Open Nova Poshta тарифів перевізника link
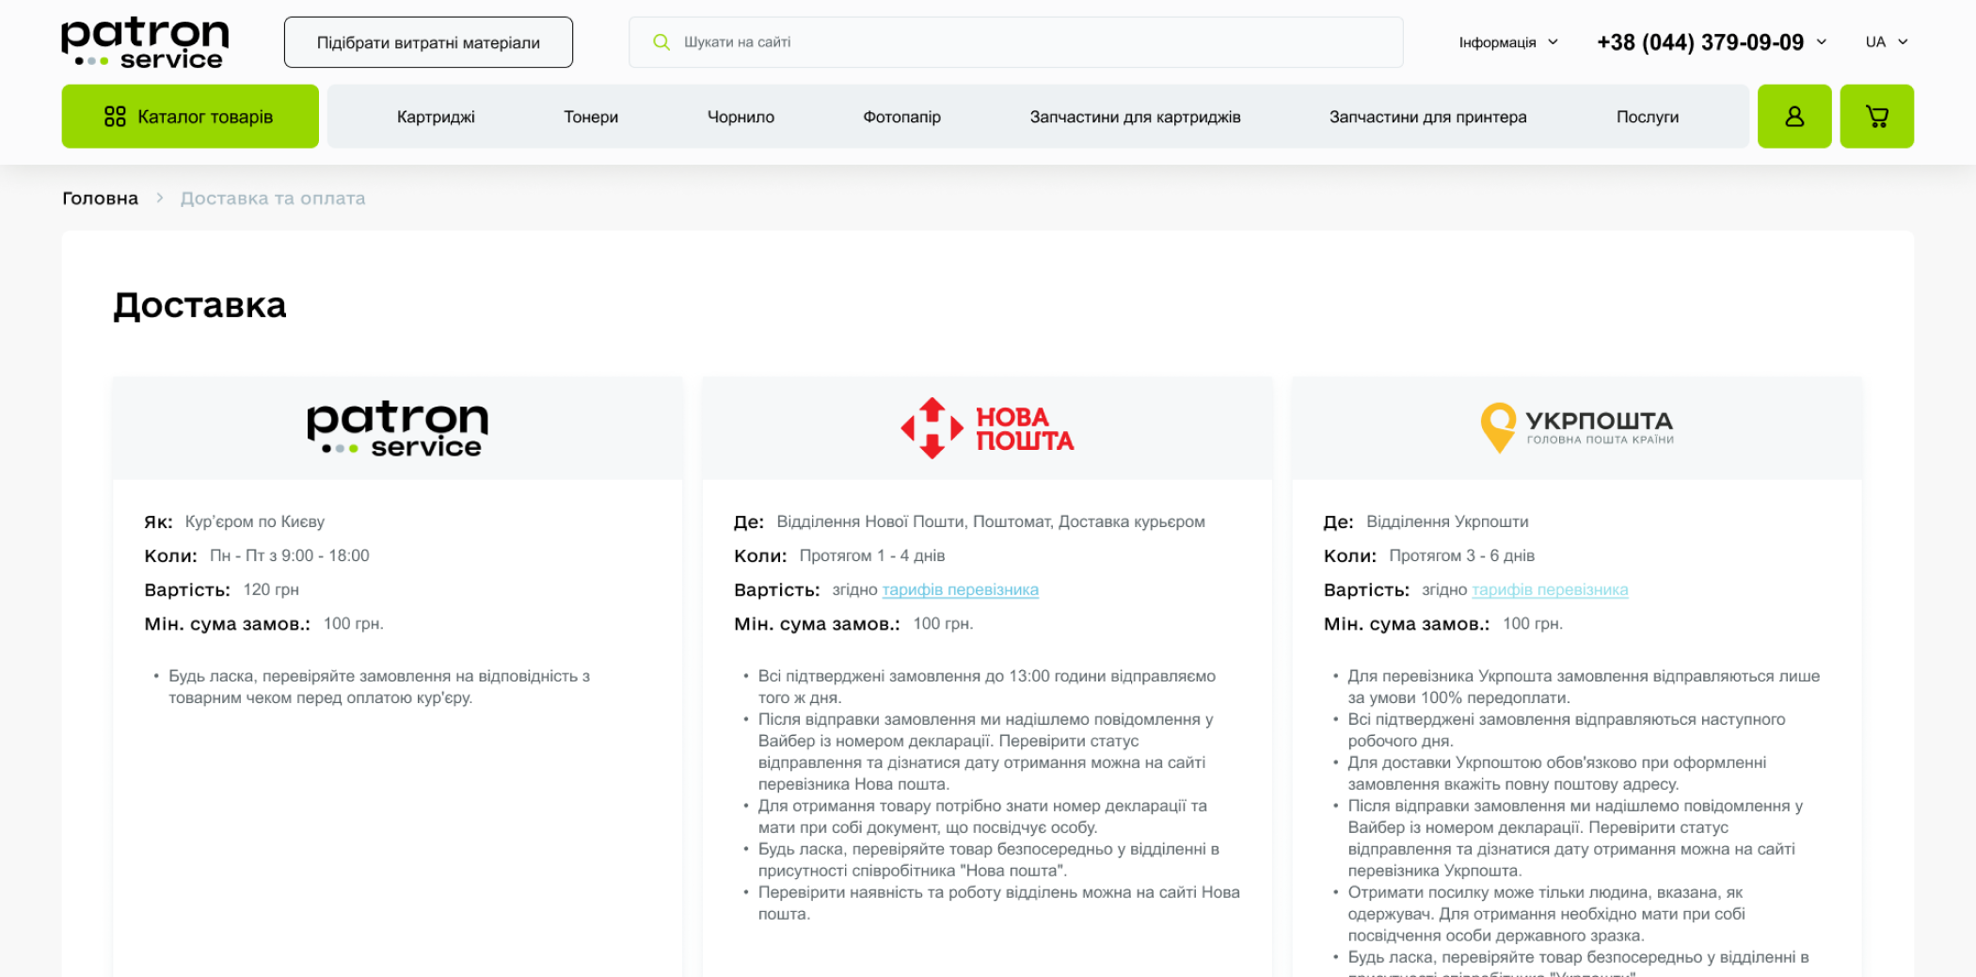This screenshot has height=977, width=1976. pos(960,590)
